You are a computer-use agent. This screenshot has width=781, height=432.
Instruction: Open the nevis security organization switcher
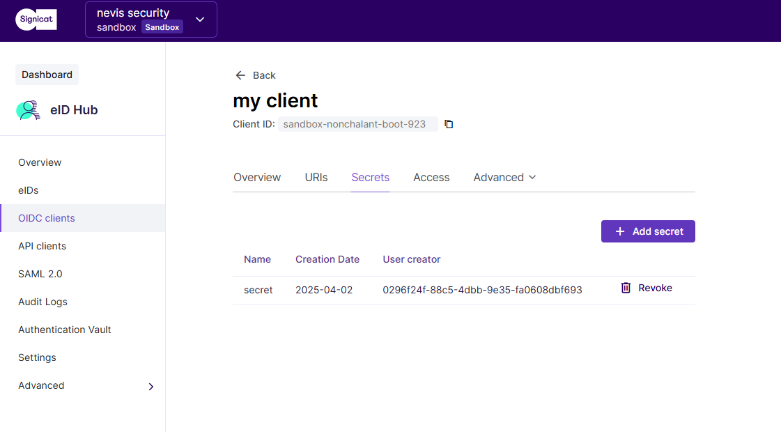(150, 19)
